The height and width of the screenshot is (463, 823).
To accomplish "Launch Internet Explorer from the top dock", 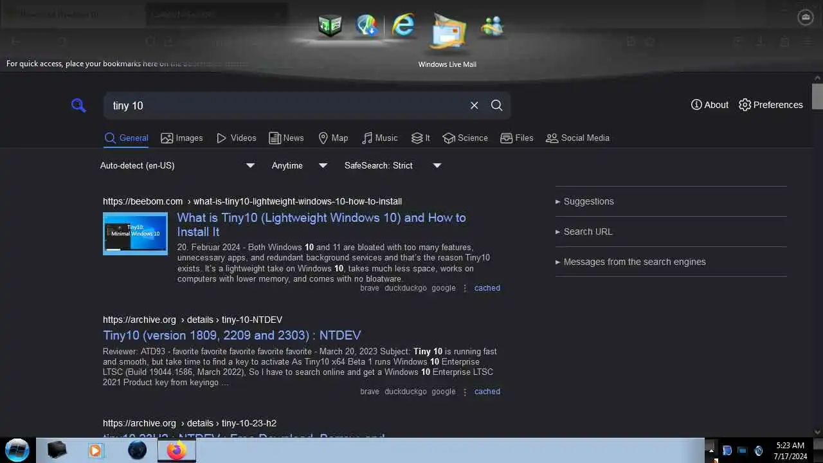I will pos(403,26).
